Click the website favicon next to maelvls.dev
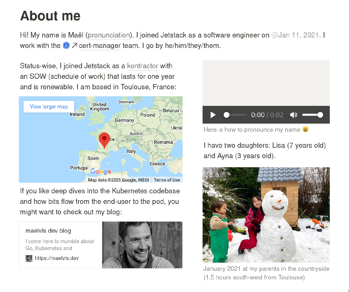The width and height of the screenshot is (349, 292). (29, 258)
